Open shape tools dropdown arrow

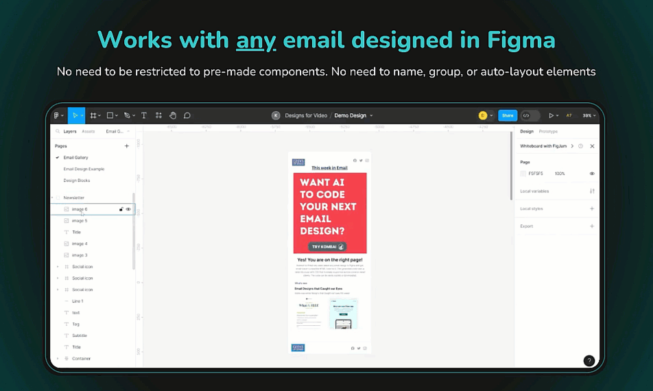(116, 116)
